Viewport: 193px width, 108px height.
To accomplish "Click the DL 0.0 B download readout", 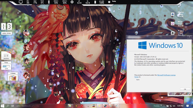I will coord(88,2).
